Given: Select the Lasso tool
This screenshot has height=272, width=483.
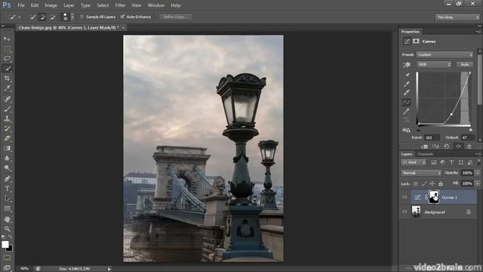Looking at the screenshot, I should click(7, 58).
